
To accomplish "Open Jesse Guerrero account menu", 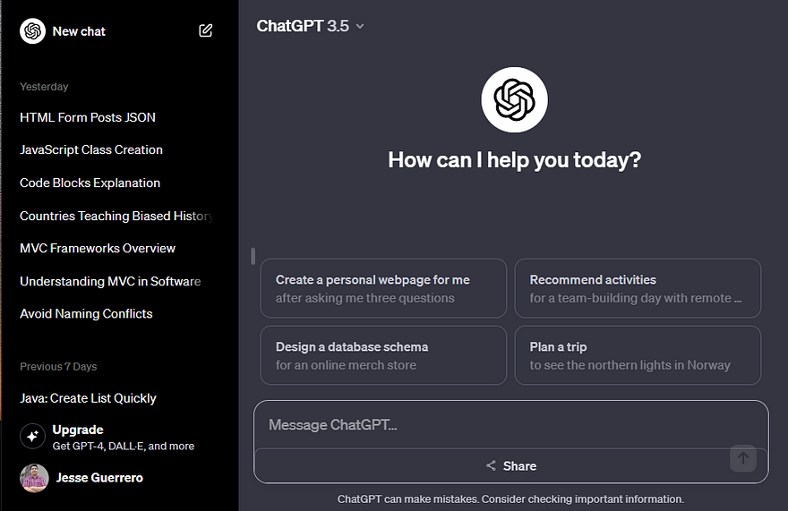I will tap(81, 478).
